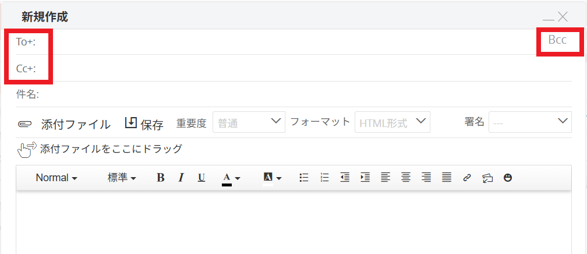Click the Cc+ recipient link
This screenshot has height=254, width=587.
26,69
